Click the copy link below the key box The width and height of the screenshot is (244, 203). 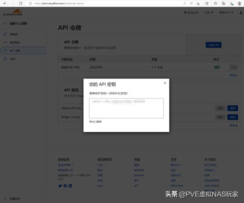96,122
